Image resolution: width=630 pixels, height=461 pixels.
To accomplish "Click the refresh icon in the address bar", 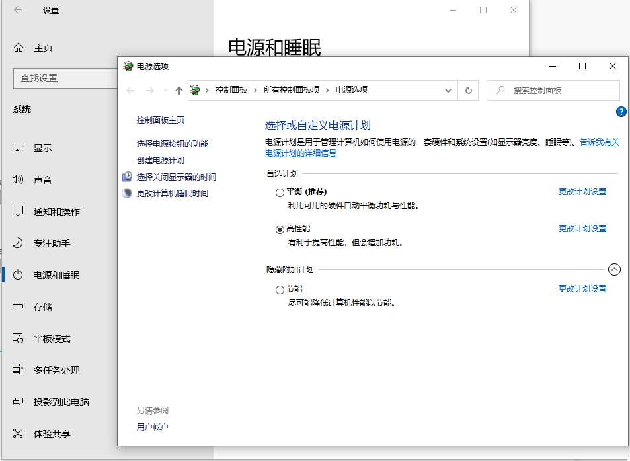I will point(469,90).
